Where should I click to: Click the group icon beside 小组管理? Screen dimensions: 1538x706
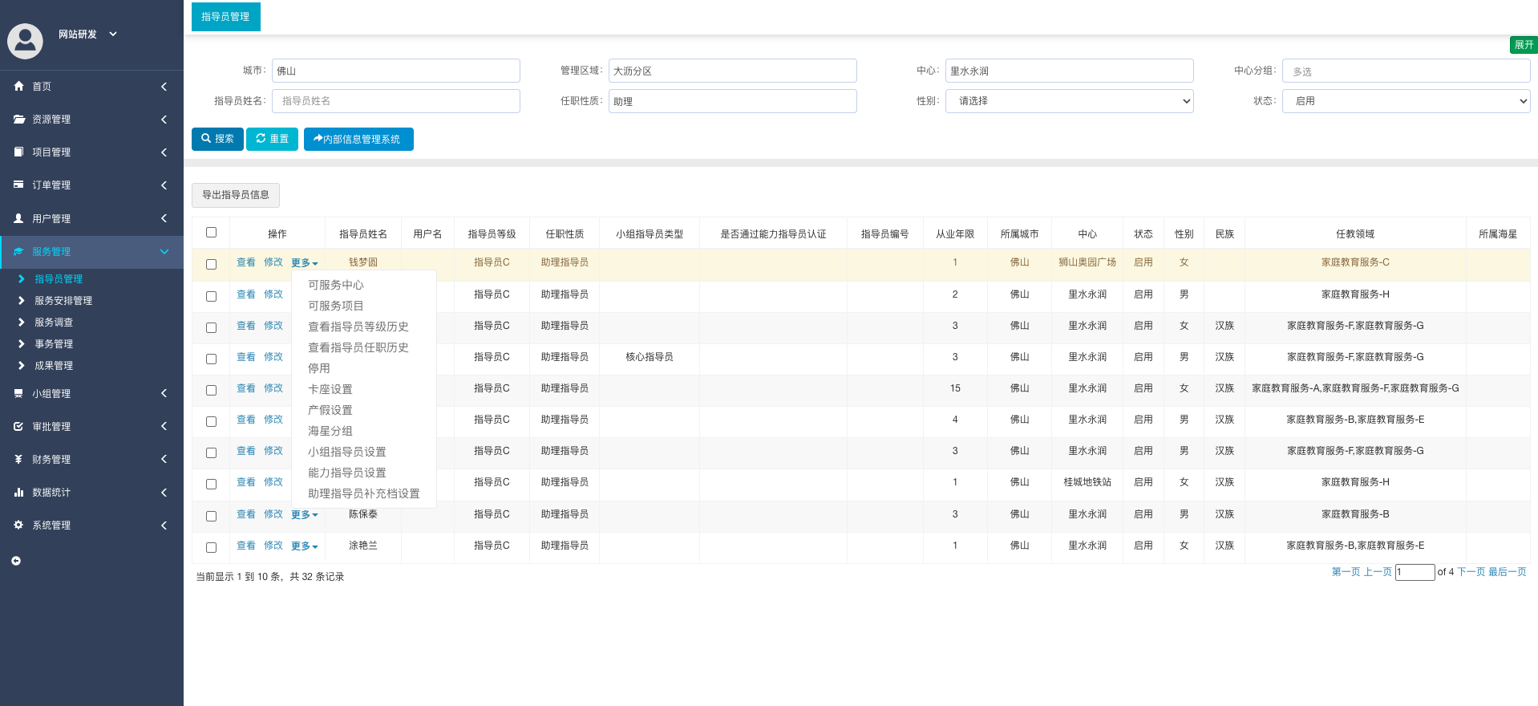(x=18, y=393)
